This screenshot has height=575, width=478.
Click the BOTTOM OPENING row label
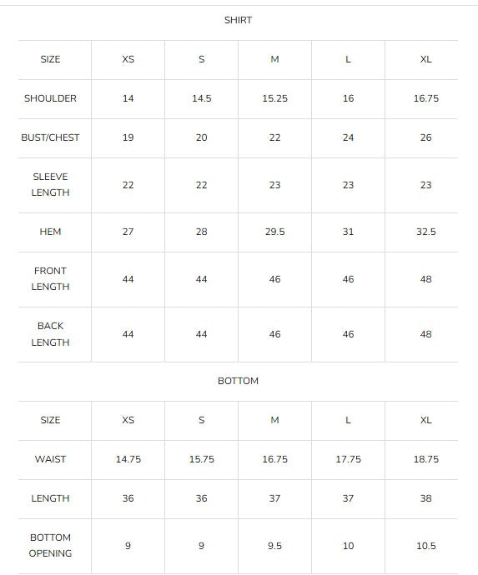click(50, 546)
